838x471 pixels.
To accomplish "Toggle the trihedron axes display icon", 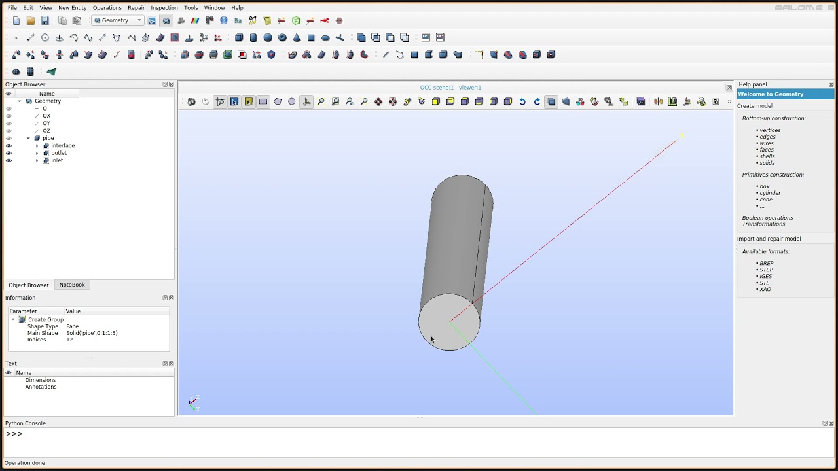I will coord(306,101).
